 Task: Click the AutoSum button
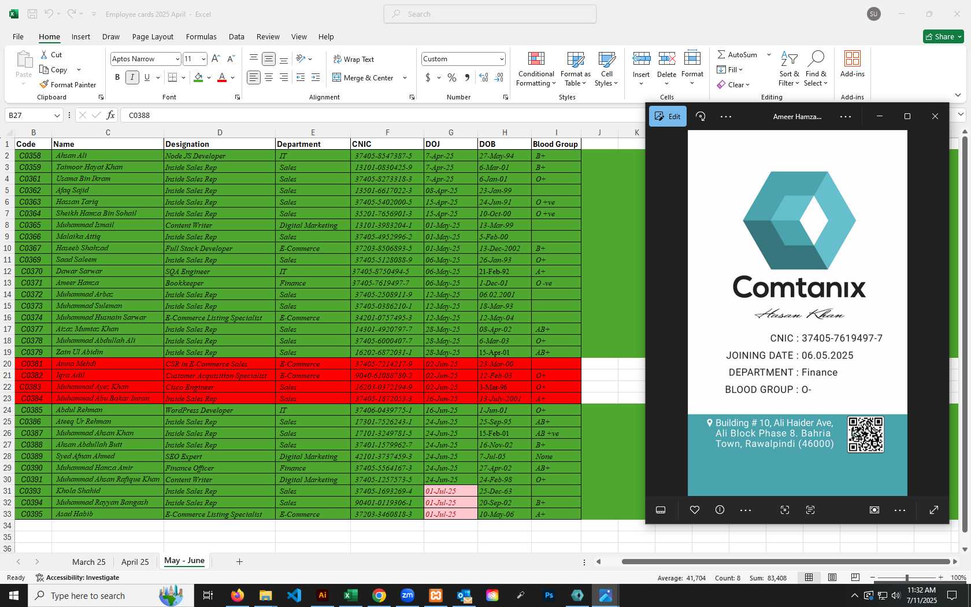coord(737,54)
